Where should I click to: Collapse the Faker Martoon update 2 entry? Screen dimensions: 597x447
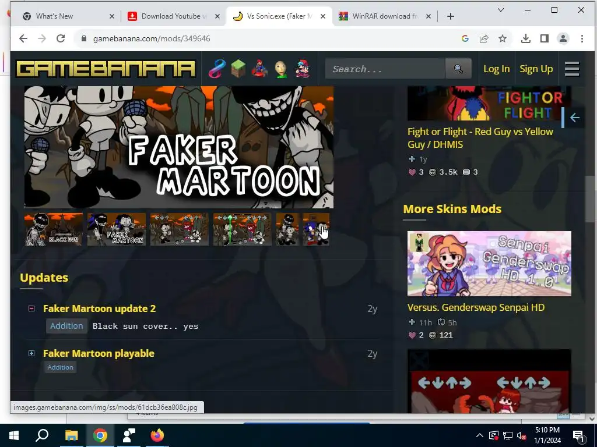(31, 308)
